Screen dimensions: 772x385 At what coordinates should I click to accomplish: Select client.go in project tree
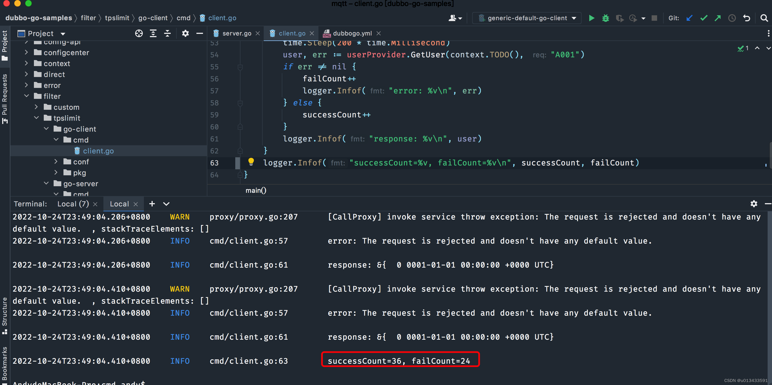tap(98, 151)
